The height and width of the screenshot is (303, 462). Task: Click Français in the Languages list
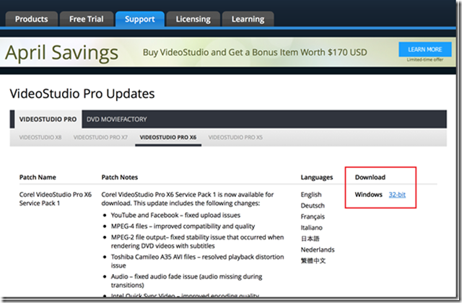pos(313,216)
